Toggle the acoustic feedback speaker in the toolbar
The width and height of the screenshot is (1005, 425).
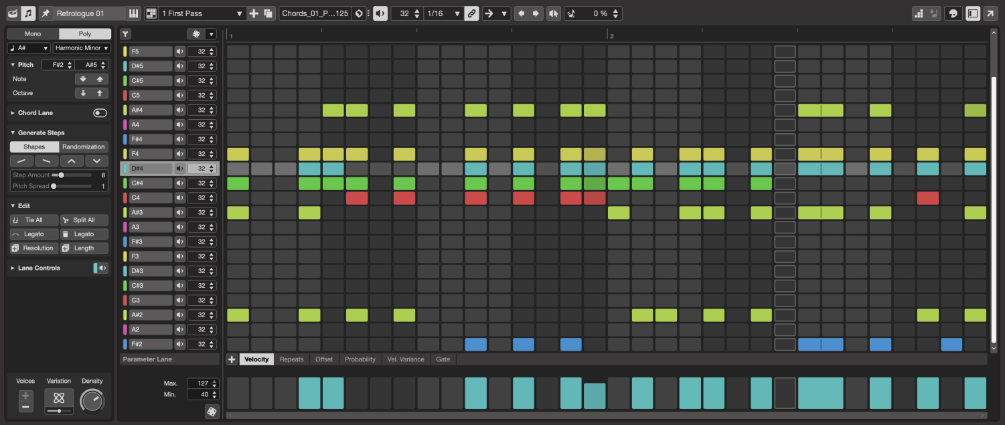[x=380, y=13]
